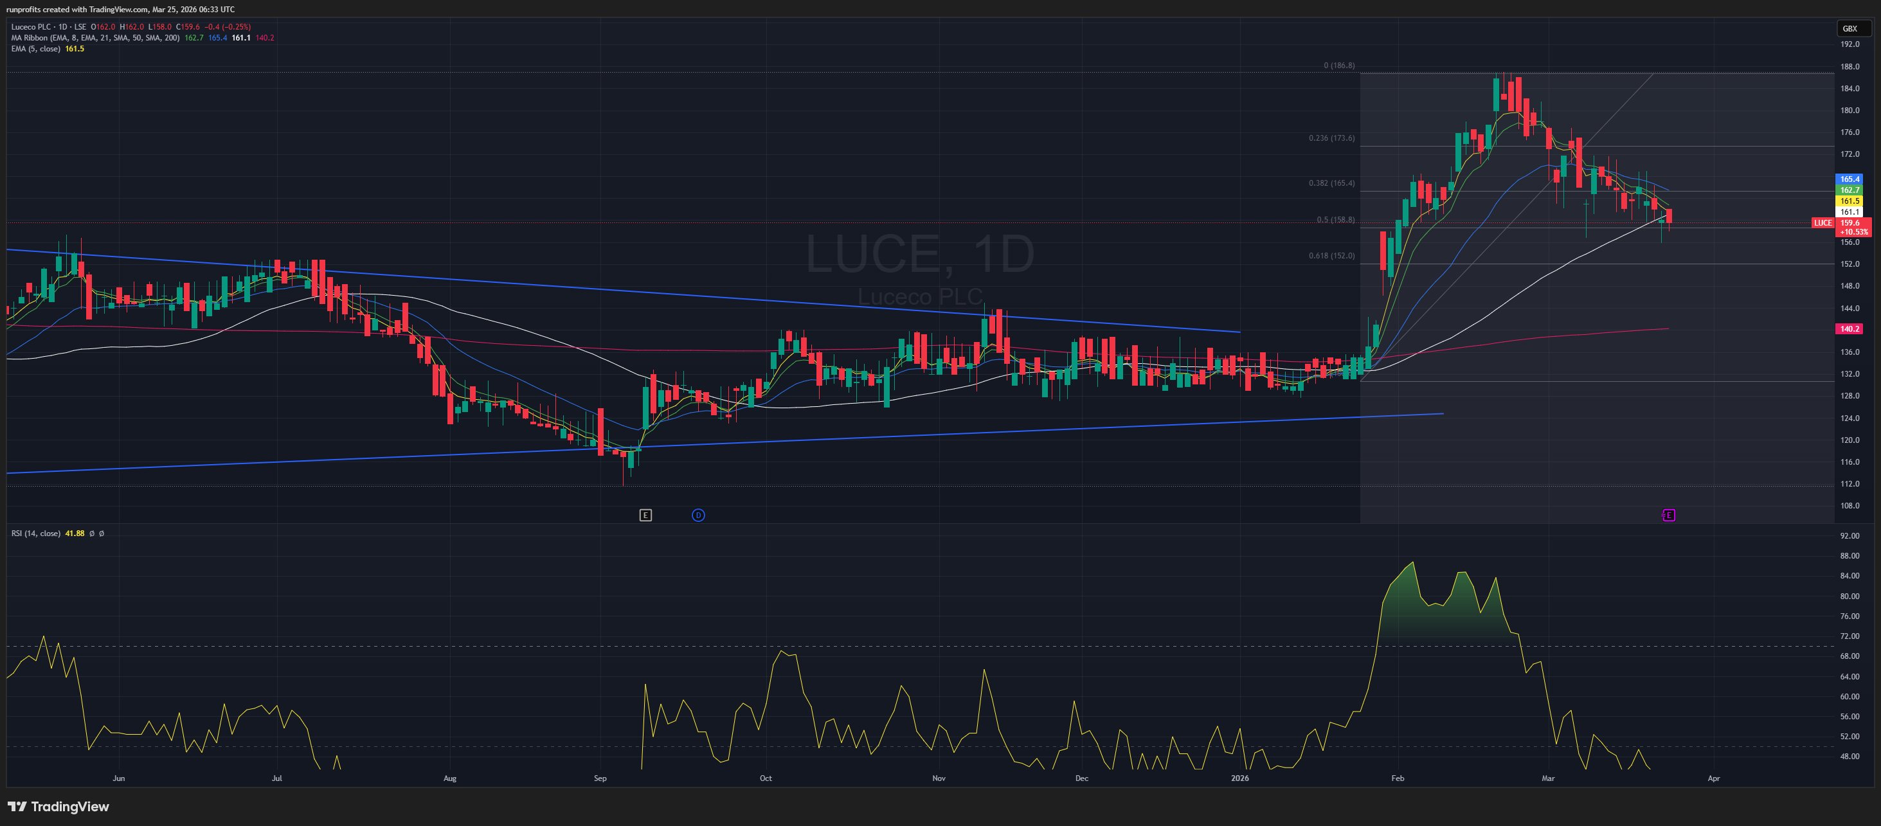Click the earnings E marker near September
The height and width of the screenshot is (826, 1881).
[x=645, y=515]
